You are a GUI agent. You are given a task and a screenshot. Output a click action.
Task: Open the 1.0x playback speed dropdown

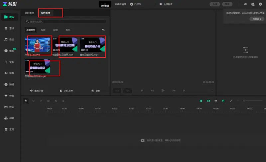click(x=128, y=91)
